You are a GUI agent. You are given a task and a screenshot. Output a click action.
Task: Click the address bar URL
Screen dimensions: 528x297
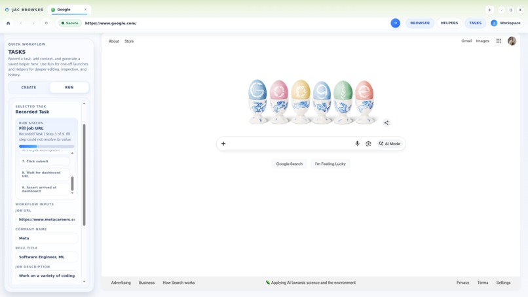[111, 23]
